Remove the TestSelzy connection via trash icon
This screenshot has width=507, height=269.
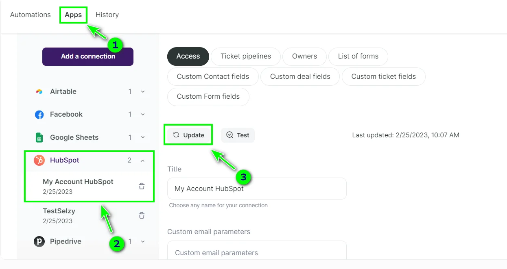click(142, 215)
